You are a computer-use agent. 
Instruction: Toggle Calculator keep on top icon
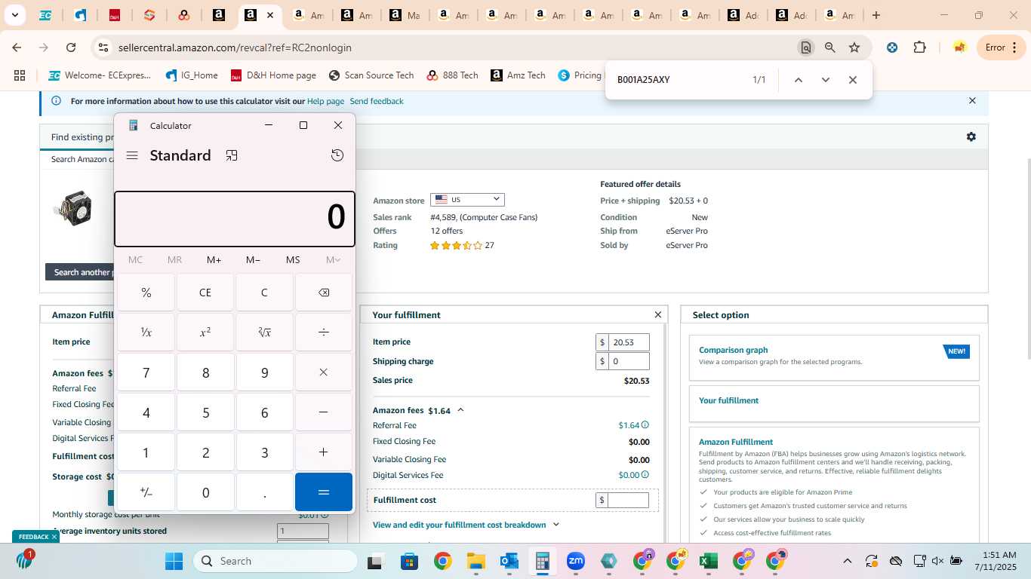tap(232, 155)
